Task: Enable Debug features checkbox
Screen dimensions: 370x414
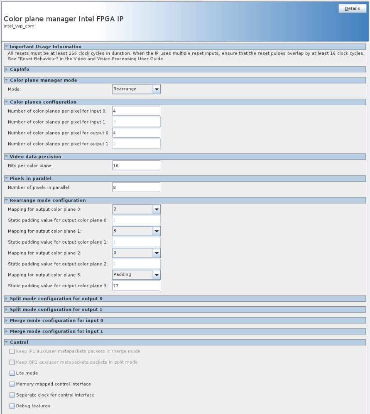Action: tap(12, 406)
